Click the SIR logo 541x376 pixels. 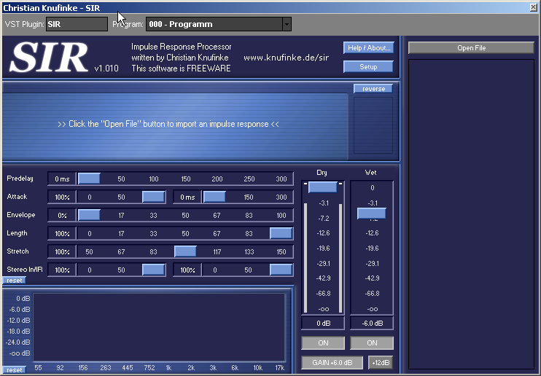pyautogui.click(x=49, y=57)
